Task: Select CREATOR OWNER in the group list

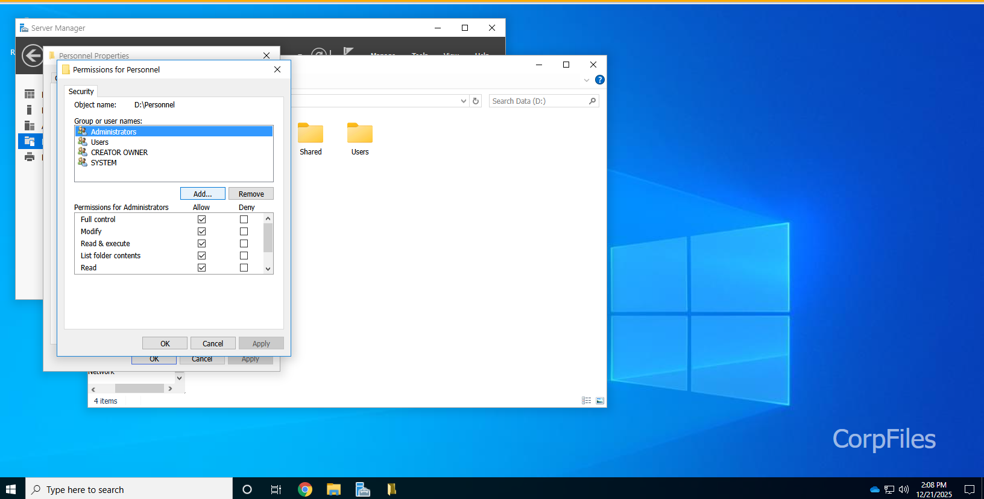Action: pos(119,153)
